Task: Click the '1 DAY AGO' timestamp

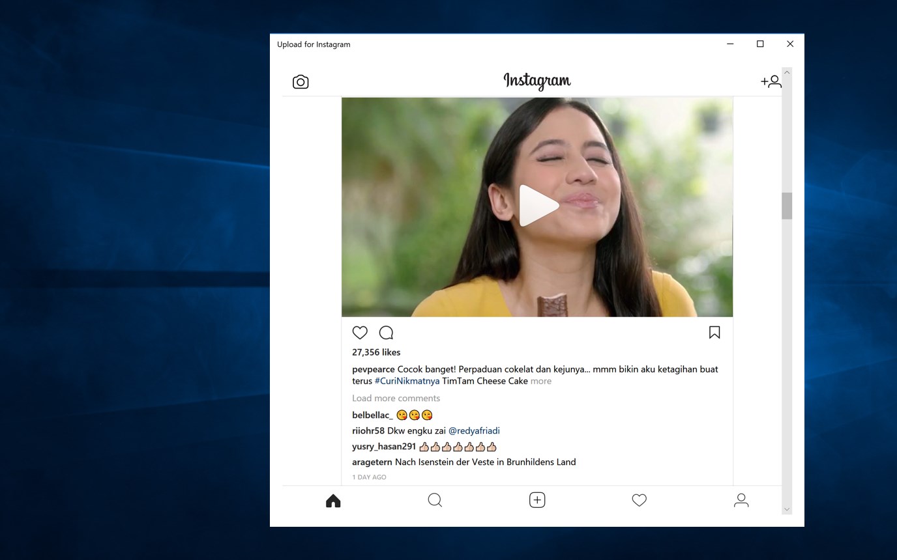Action: pos(370,477)
